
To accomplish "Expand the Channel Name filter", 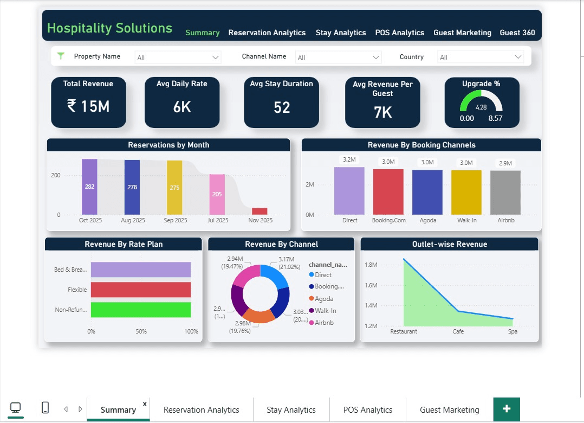I will 338,57.
